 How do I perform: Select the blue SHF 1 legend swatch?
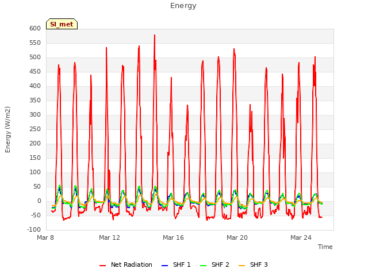165,266
